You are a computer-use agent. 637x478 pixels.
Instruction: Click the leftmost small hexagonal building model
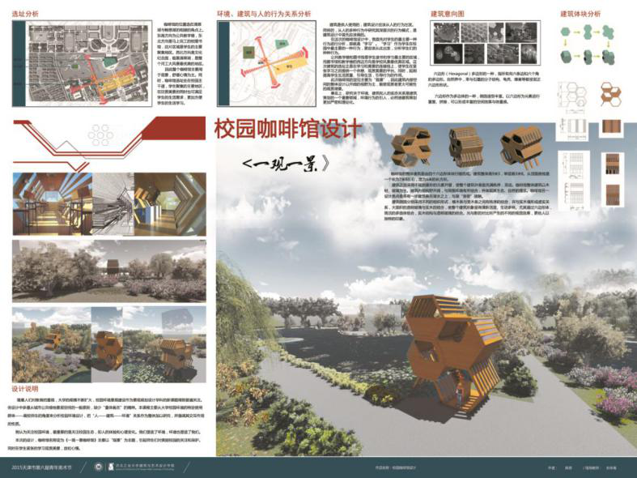410,147
